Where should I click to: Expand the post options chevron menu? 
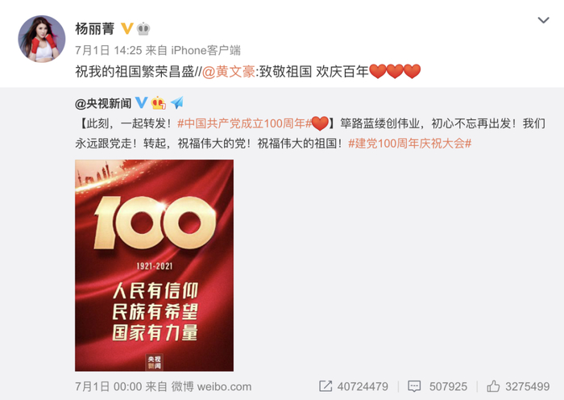(x=543, y=20)
